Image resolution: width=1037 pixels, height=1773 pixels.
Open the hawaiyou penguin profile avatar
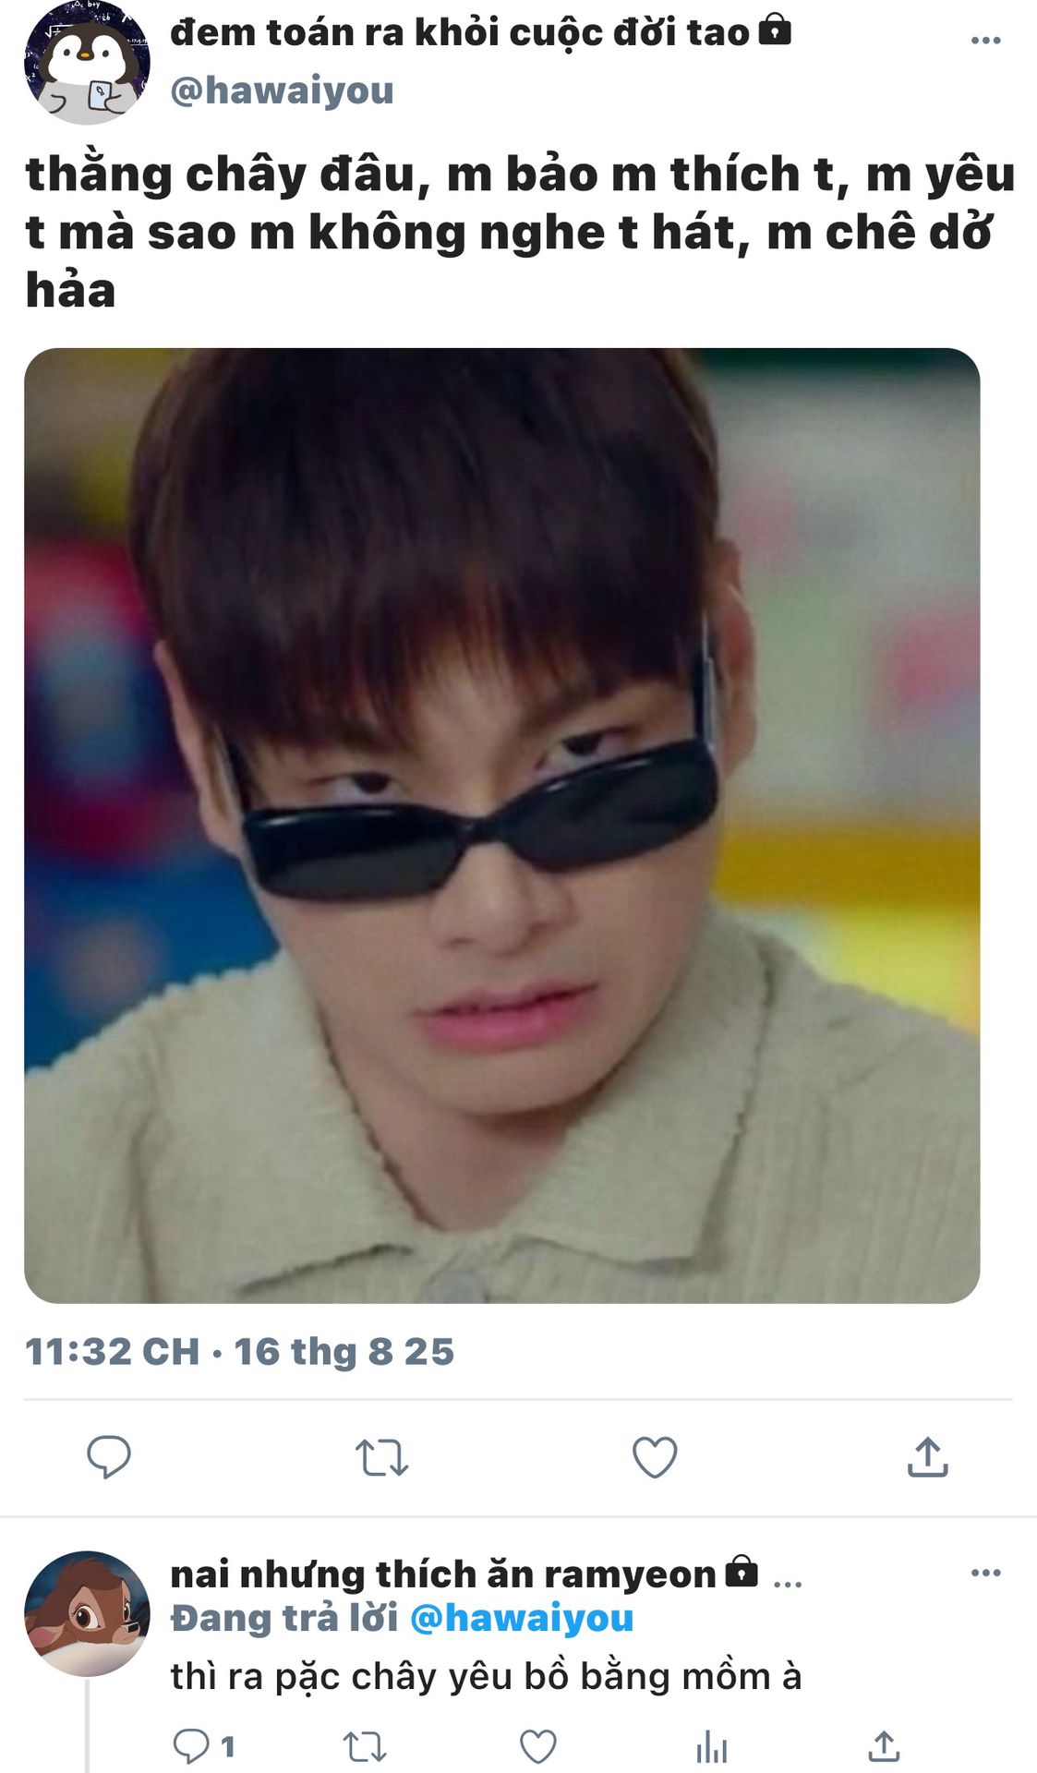tap(87, 62)
